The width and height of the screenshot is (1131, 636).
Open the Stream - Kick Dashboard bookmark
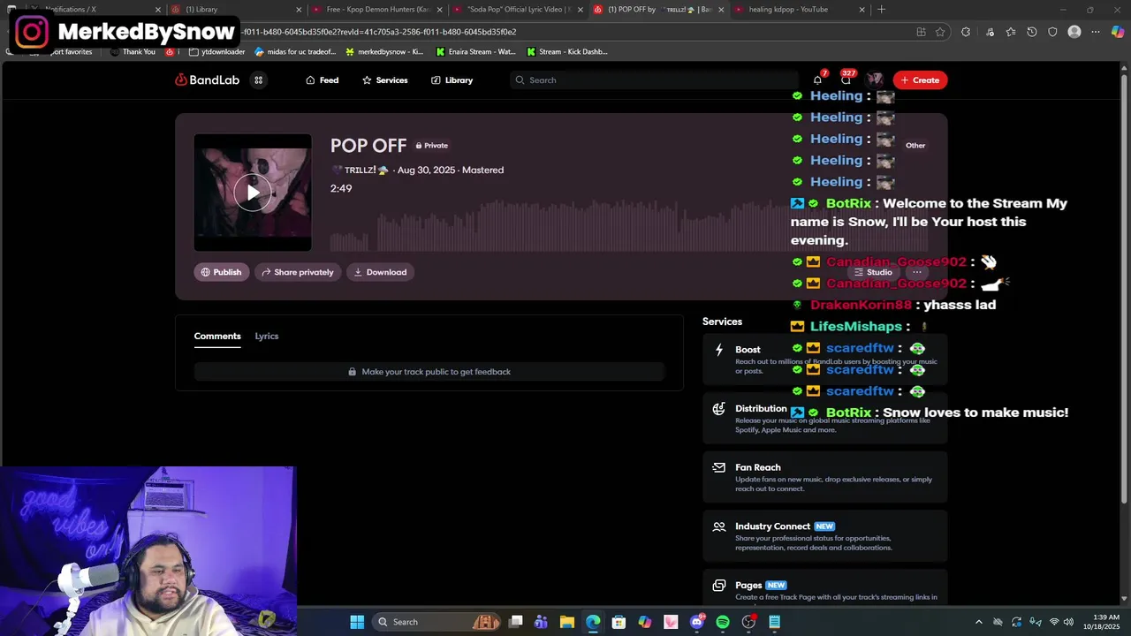tap(566, 52)
